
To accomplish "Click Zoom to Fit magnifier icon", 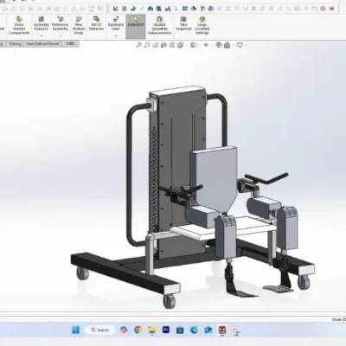I will (x=139, y=45).
